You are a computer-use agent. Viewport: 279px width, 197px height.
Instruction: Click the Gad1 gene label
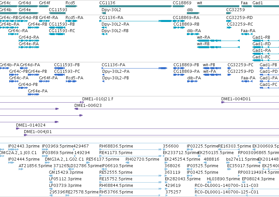257,3
